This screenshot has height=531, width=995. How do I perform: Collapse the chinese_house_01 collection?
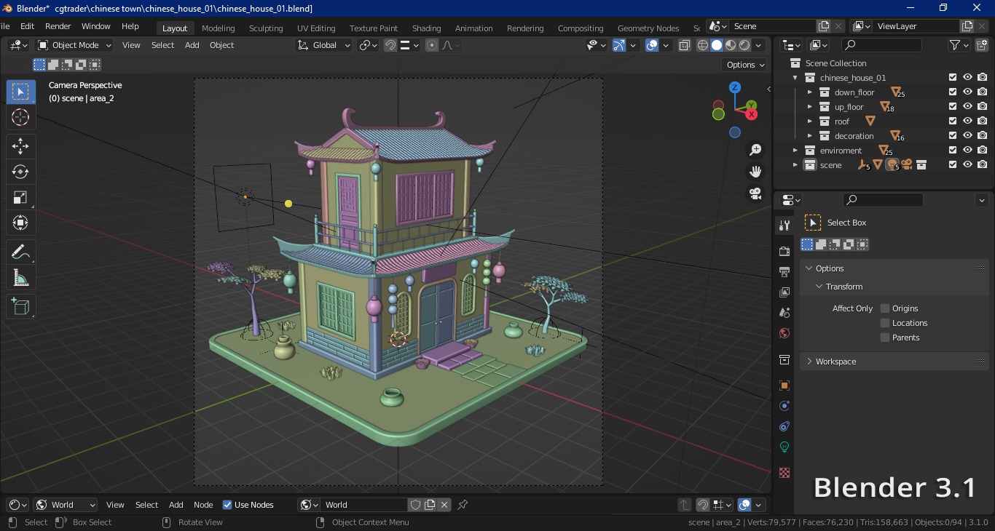tap(795, 78)
